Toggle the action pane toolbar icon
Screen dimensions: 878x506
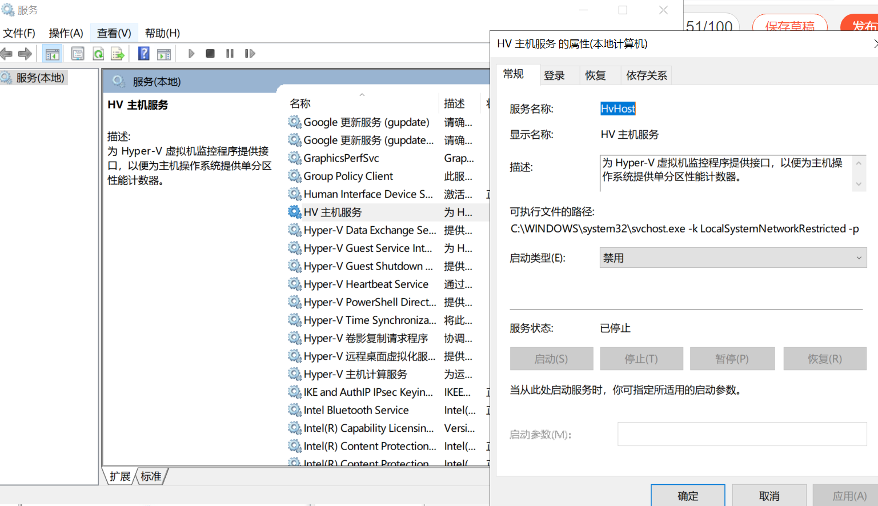coord(164,54)
